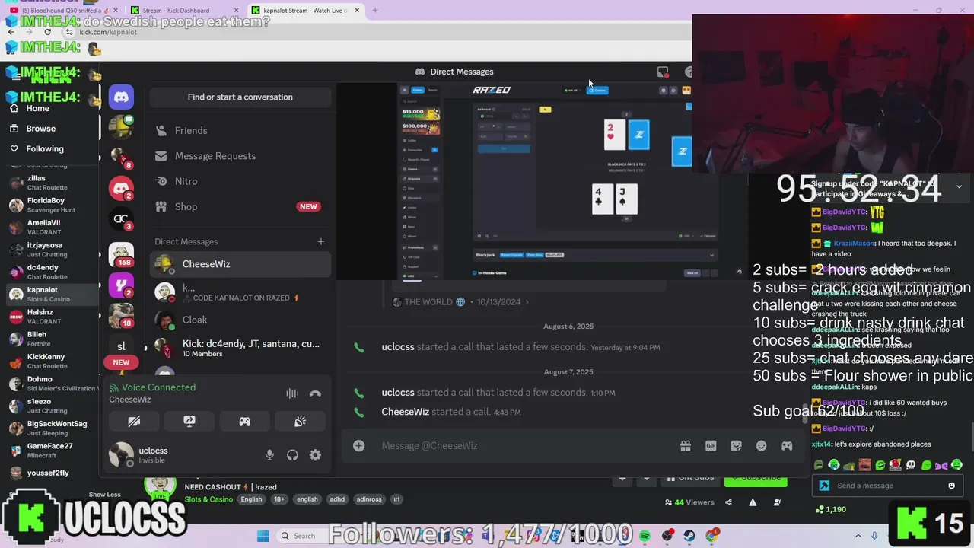974x548 pixels.
Task: Open apps gamepad icon in message bar
Action: tap(787, 446)
